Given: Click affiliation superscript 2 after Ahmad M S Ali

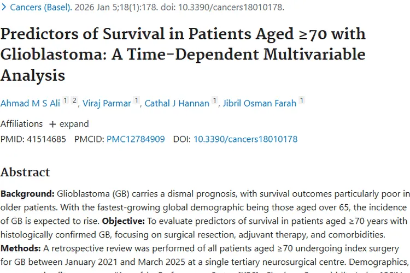Looking at the screenshot, I should pyautogui.click(x=74, y=101).
